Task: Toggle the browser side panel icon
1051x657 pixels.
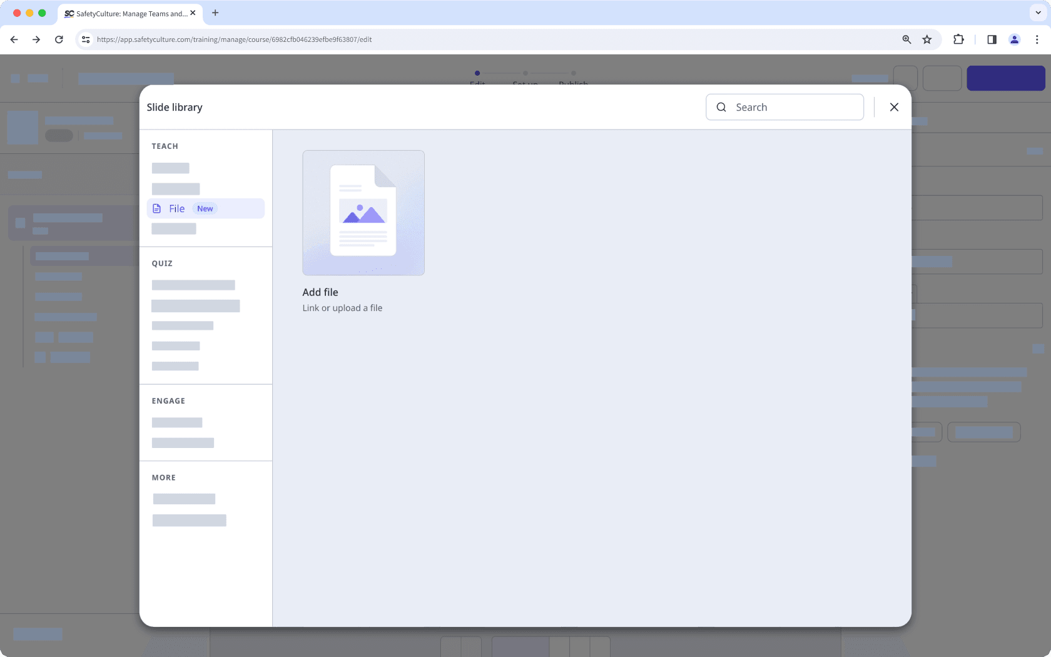Action: click(x=992, y=39)
